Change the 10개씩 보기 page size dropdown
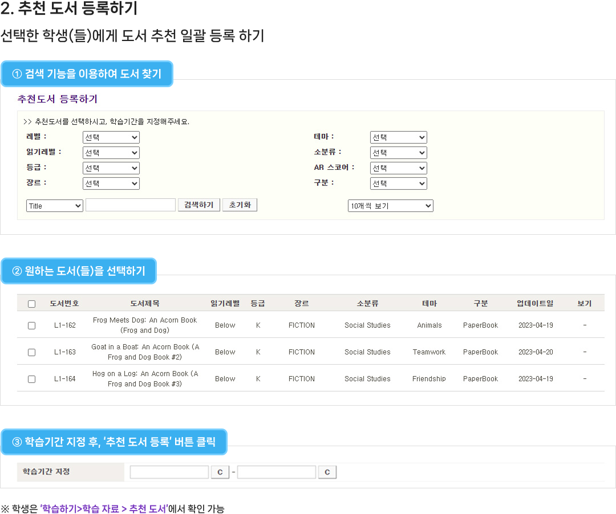 coord(390,206)
